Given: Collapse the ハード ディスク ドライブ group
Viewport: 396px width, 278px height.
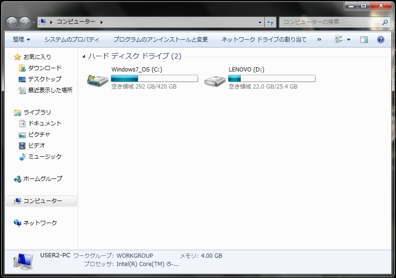Looking at the screenshot, I should (x=84, y=56).
